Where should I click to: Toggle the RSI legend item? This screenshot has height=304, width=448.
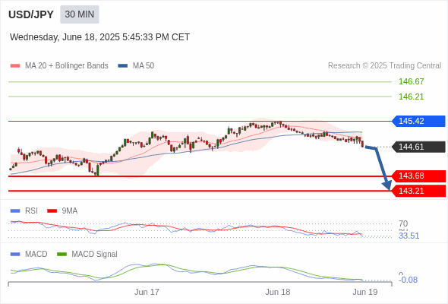24,211
